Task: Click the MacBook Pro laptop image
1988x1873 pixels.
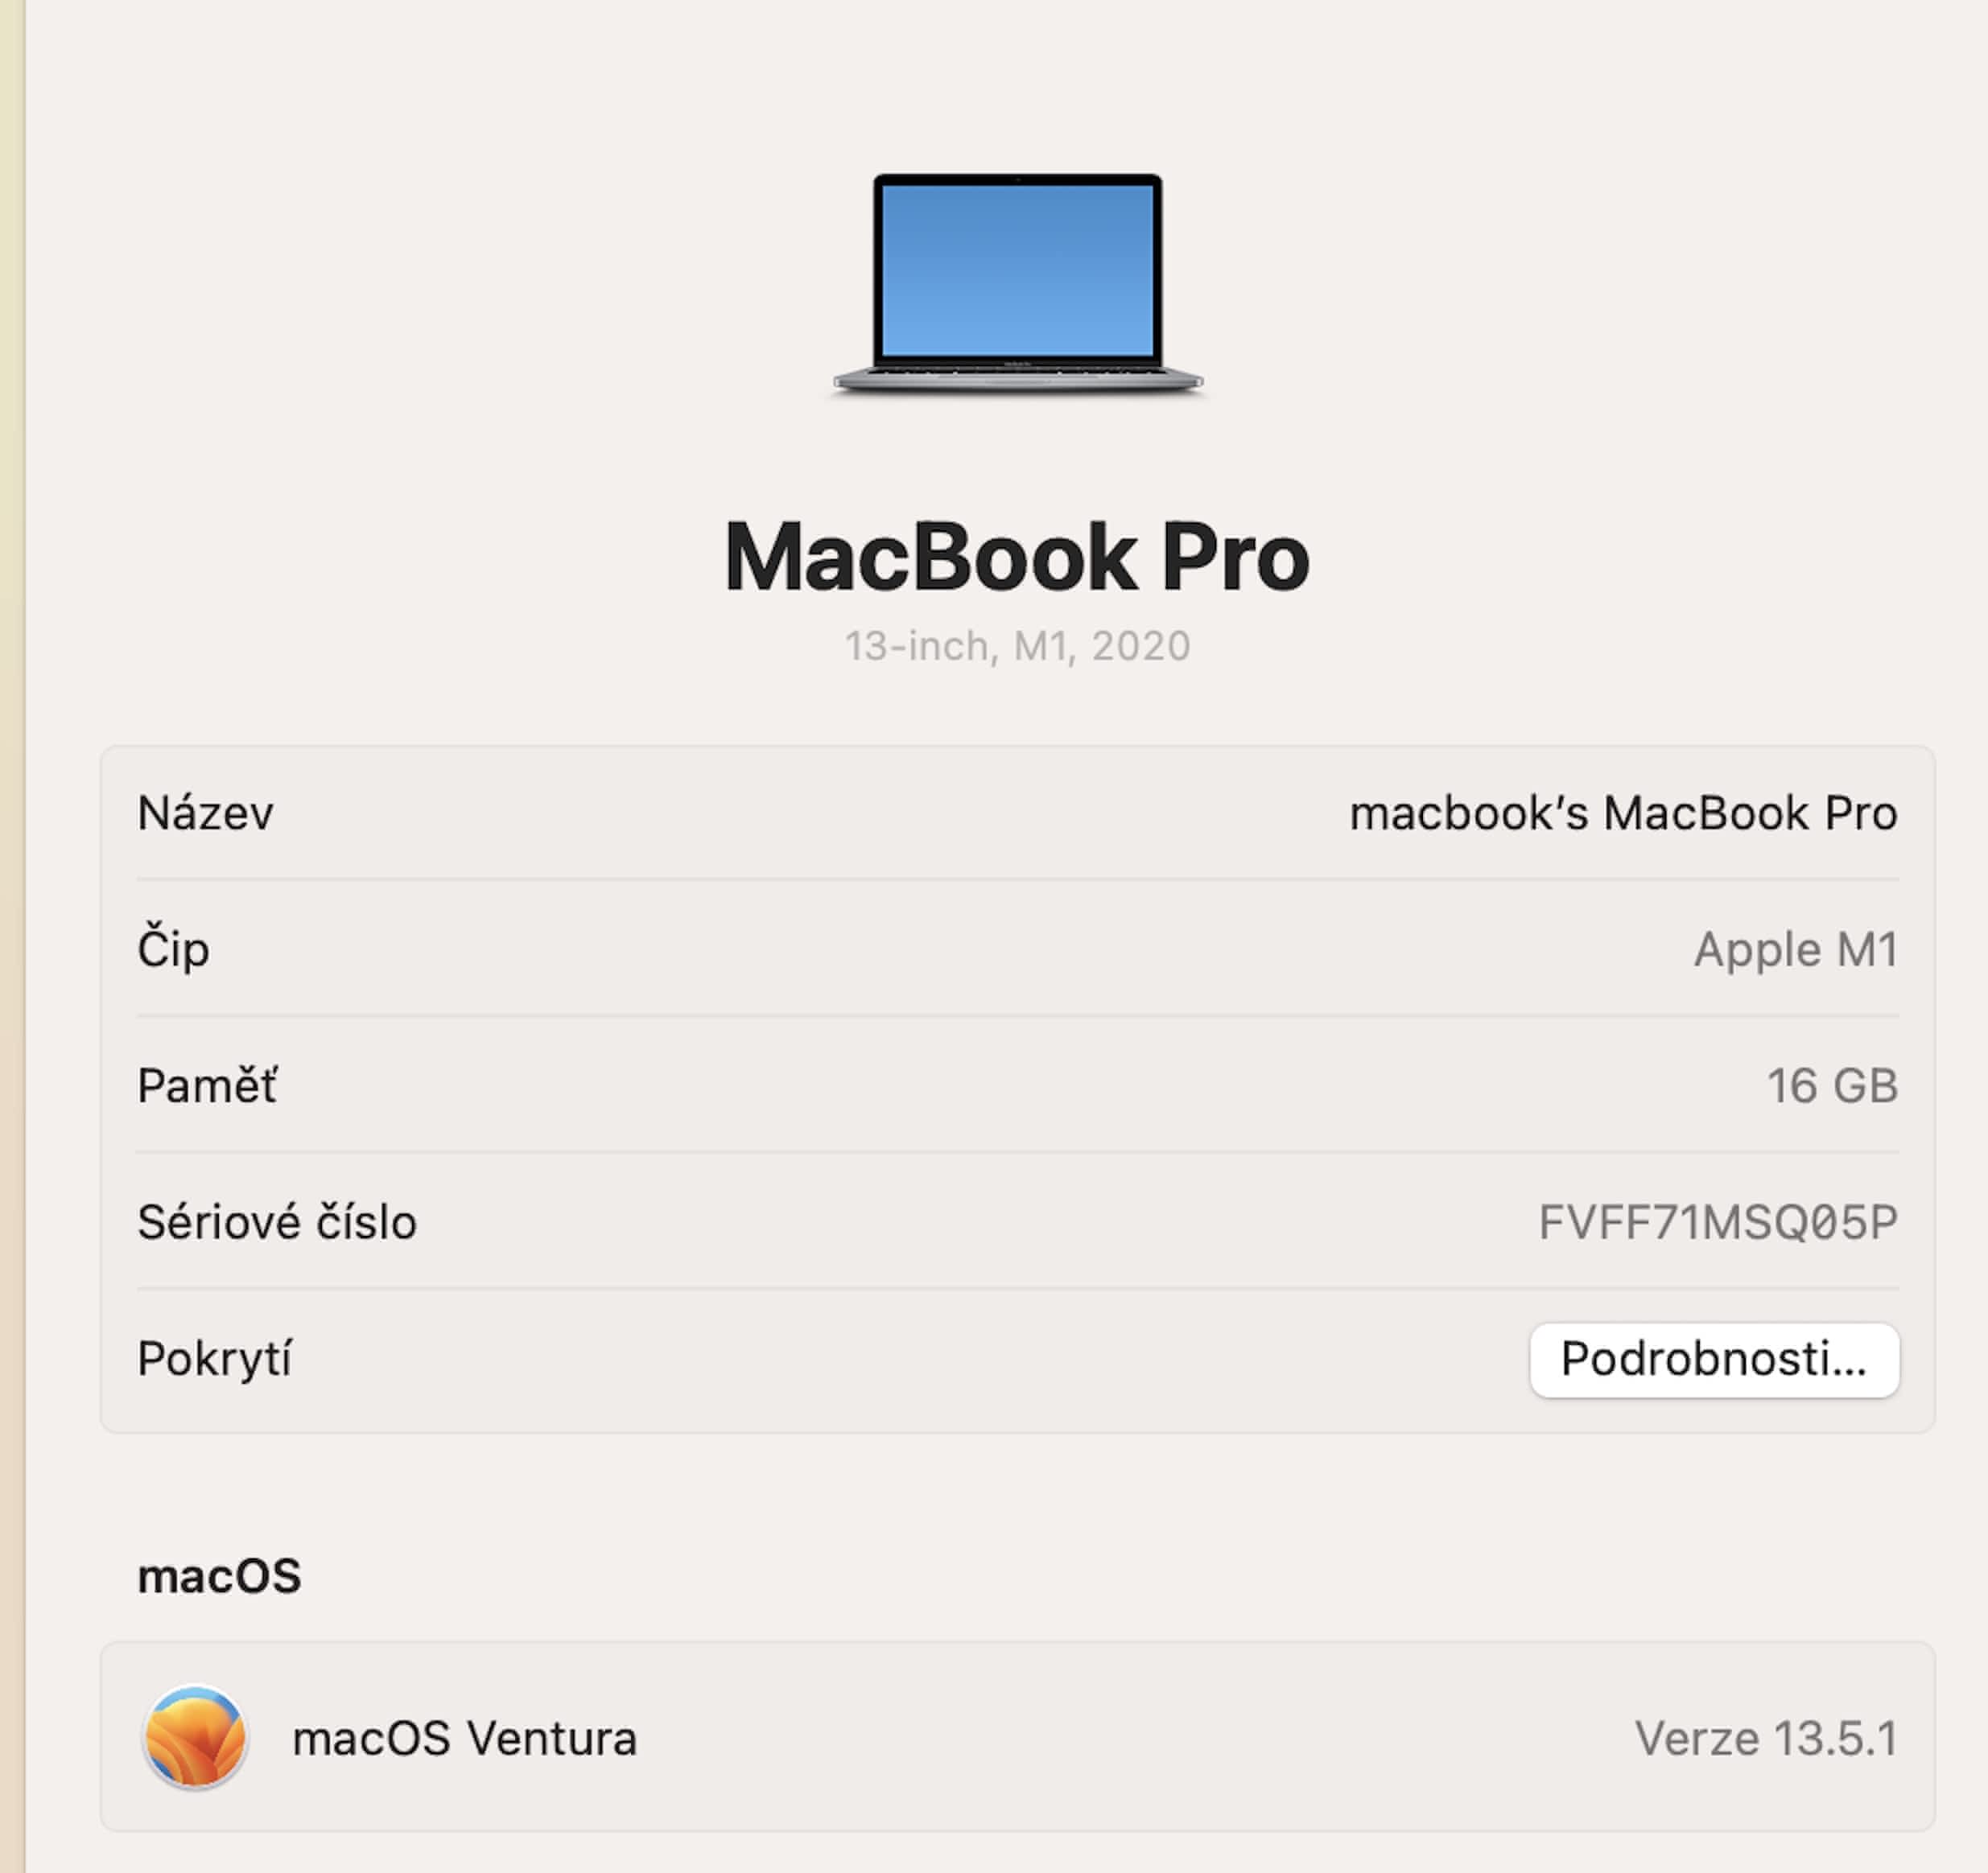Action: click(1017, 285)
